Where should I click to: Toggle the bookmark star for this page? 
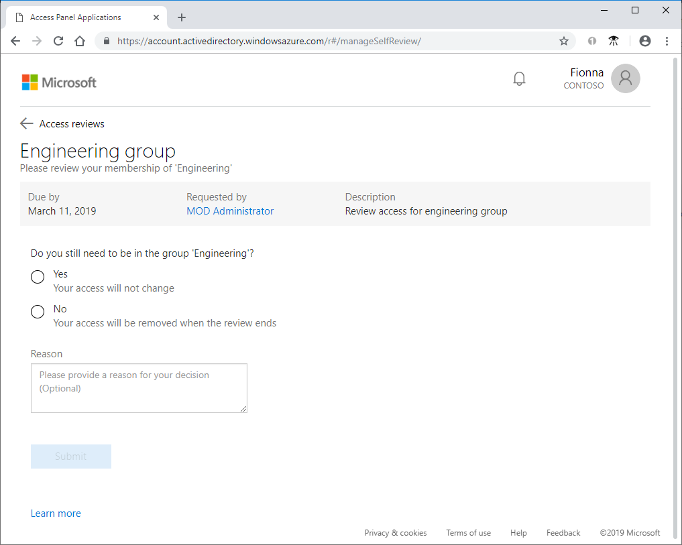[x=564, y=41]
